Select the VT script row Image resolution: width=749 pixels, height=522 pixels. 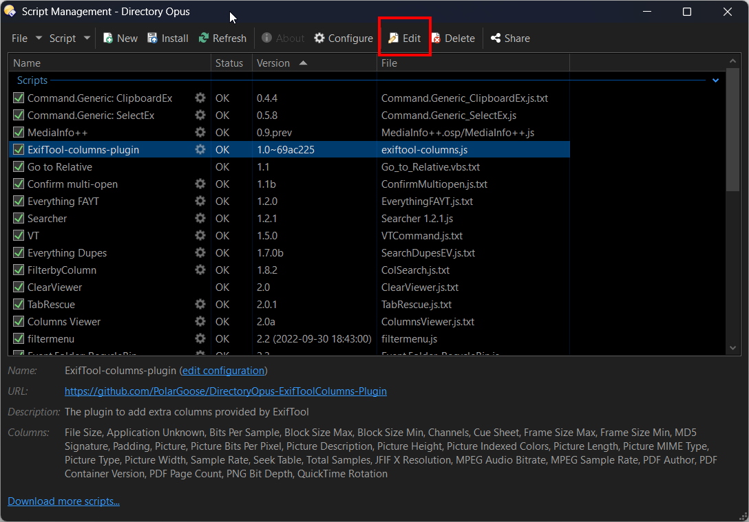click(289, 235)
